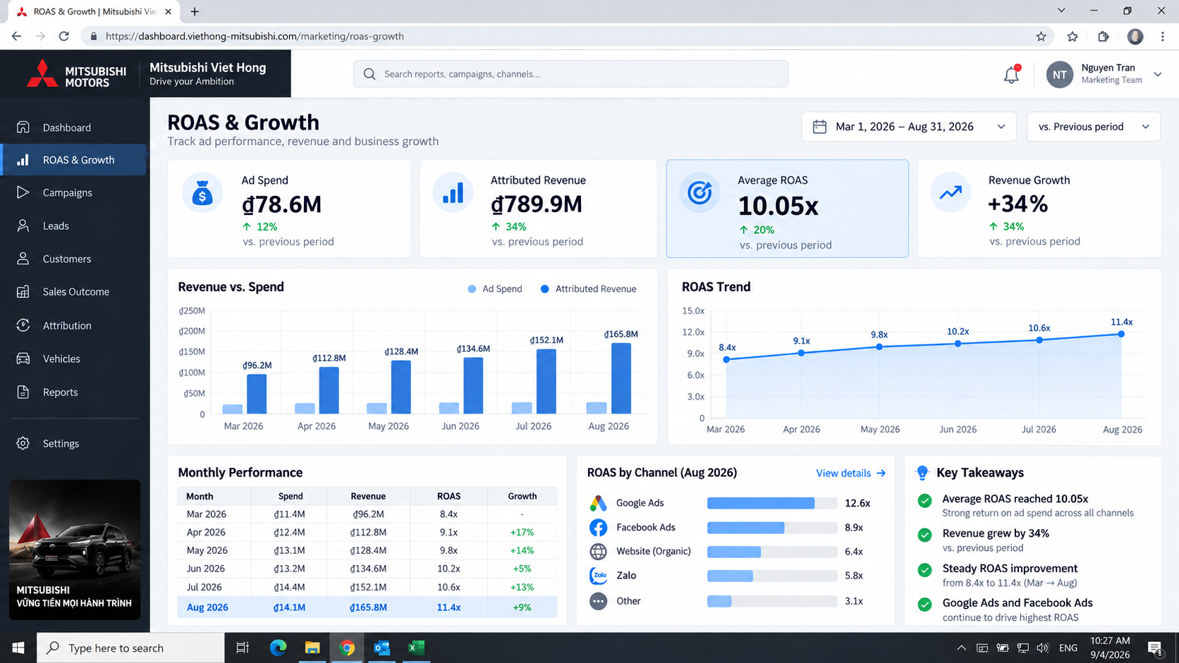Open the vs. Previous period dropdown
Image resolution: width=1179 pixels, height=663 pixels.
(1094, 127)
